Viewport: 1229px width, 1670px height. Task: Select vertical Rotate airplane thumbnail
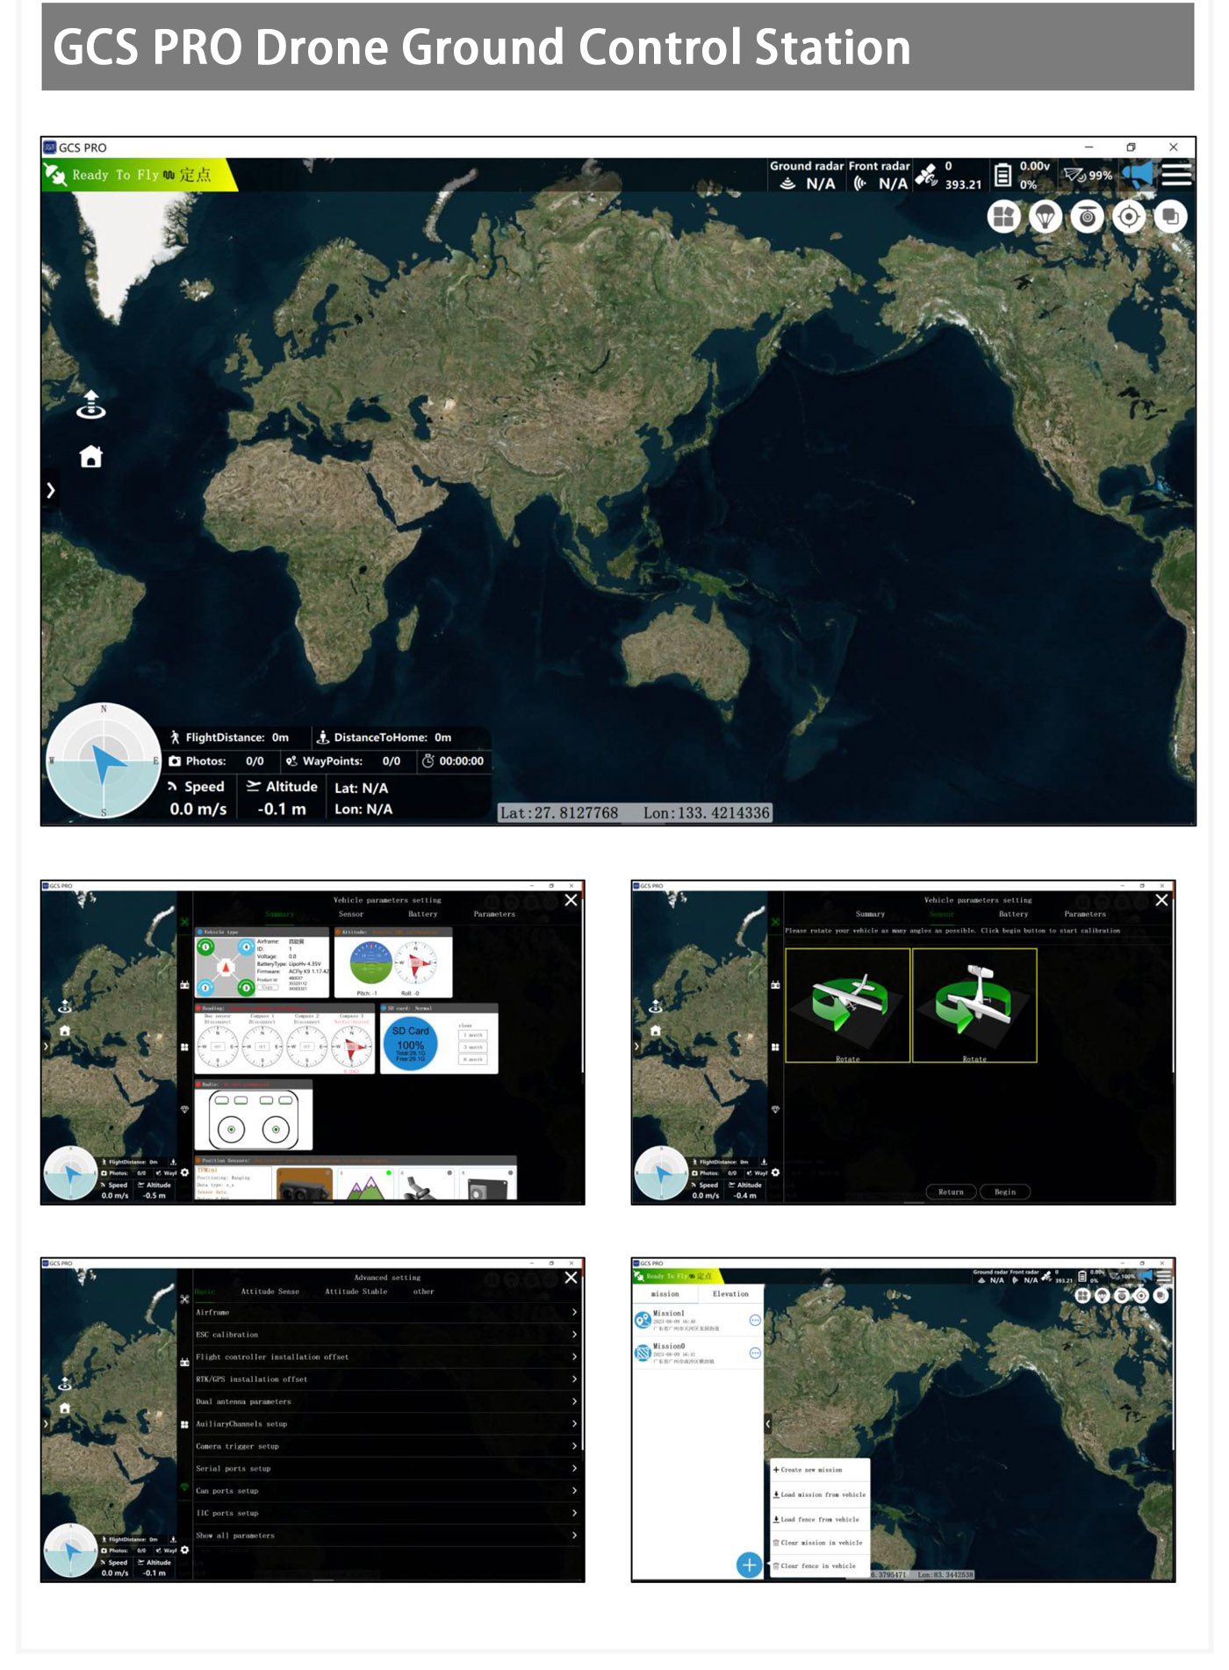click(974, 1005)
